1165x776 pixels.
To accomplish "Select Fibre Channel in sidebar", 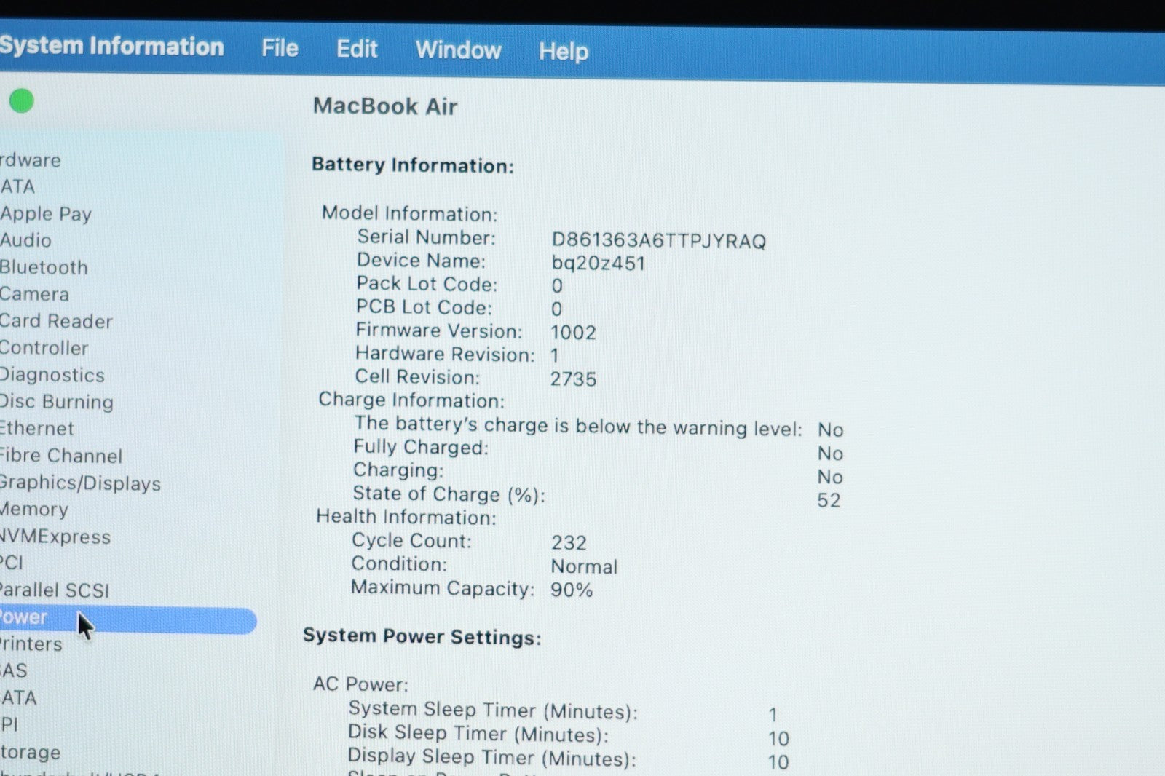I will click(61, 456).
